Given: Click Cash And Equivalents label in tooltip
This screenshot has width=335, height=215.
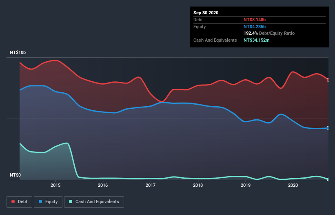Looking at the screenshot, I should [215, 40].
